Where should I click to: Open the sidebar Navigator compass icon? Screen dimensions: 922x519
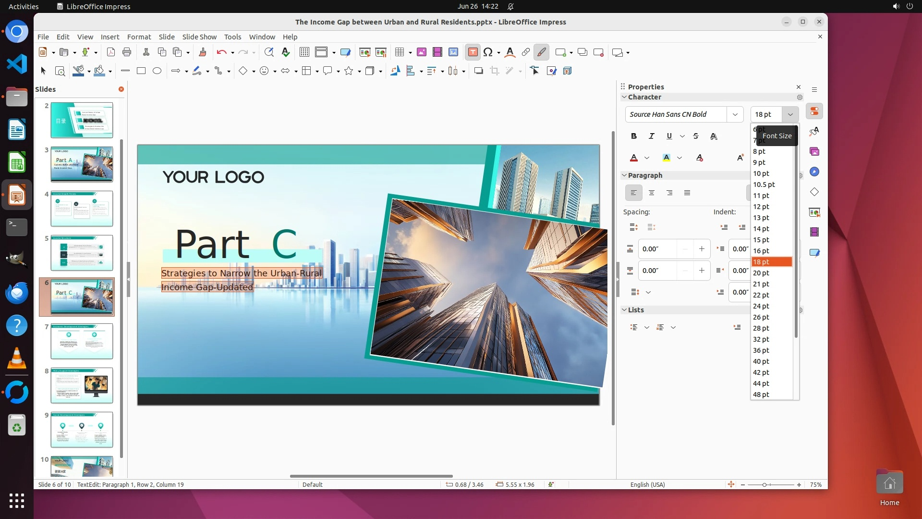click(x=814, y=172)
